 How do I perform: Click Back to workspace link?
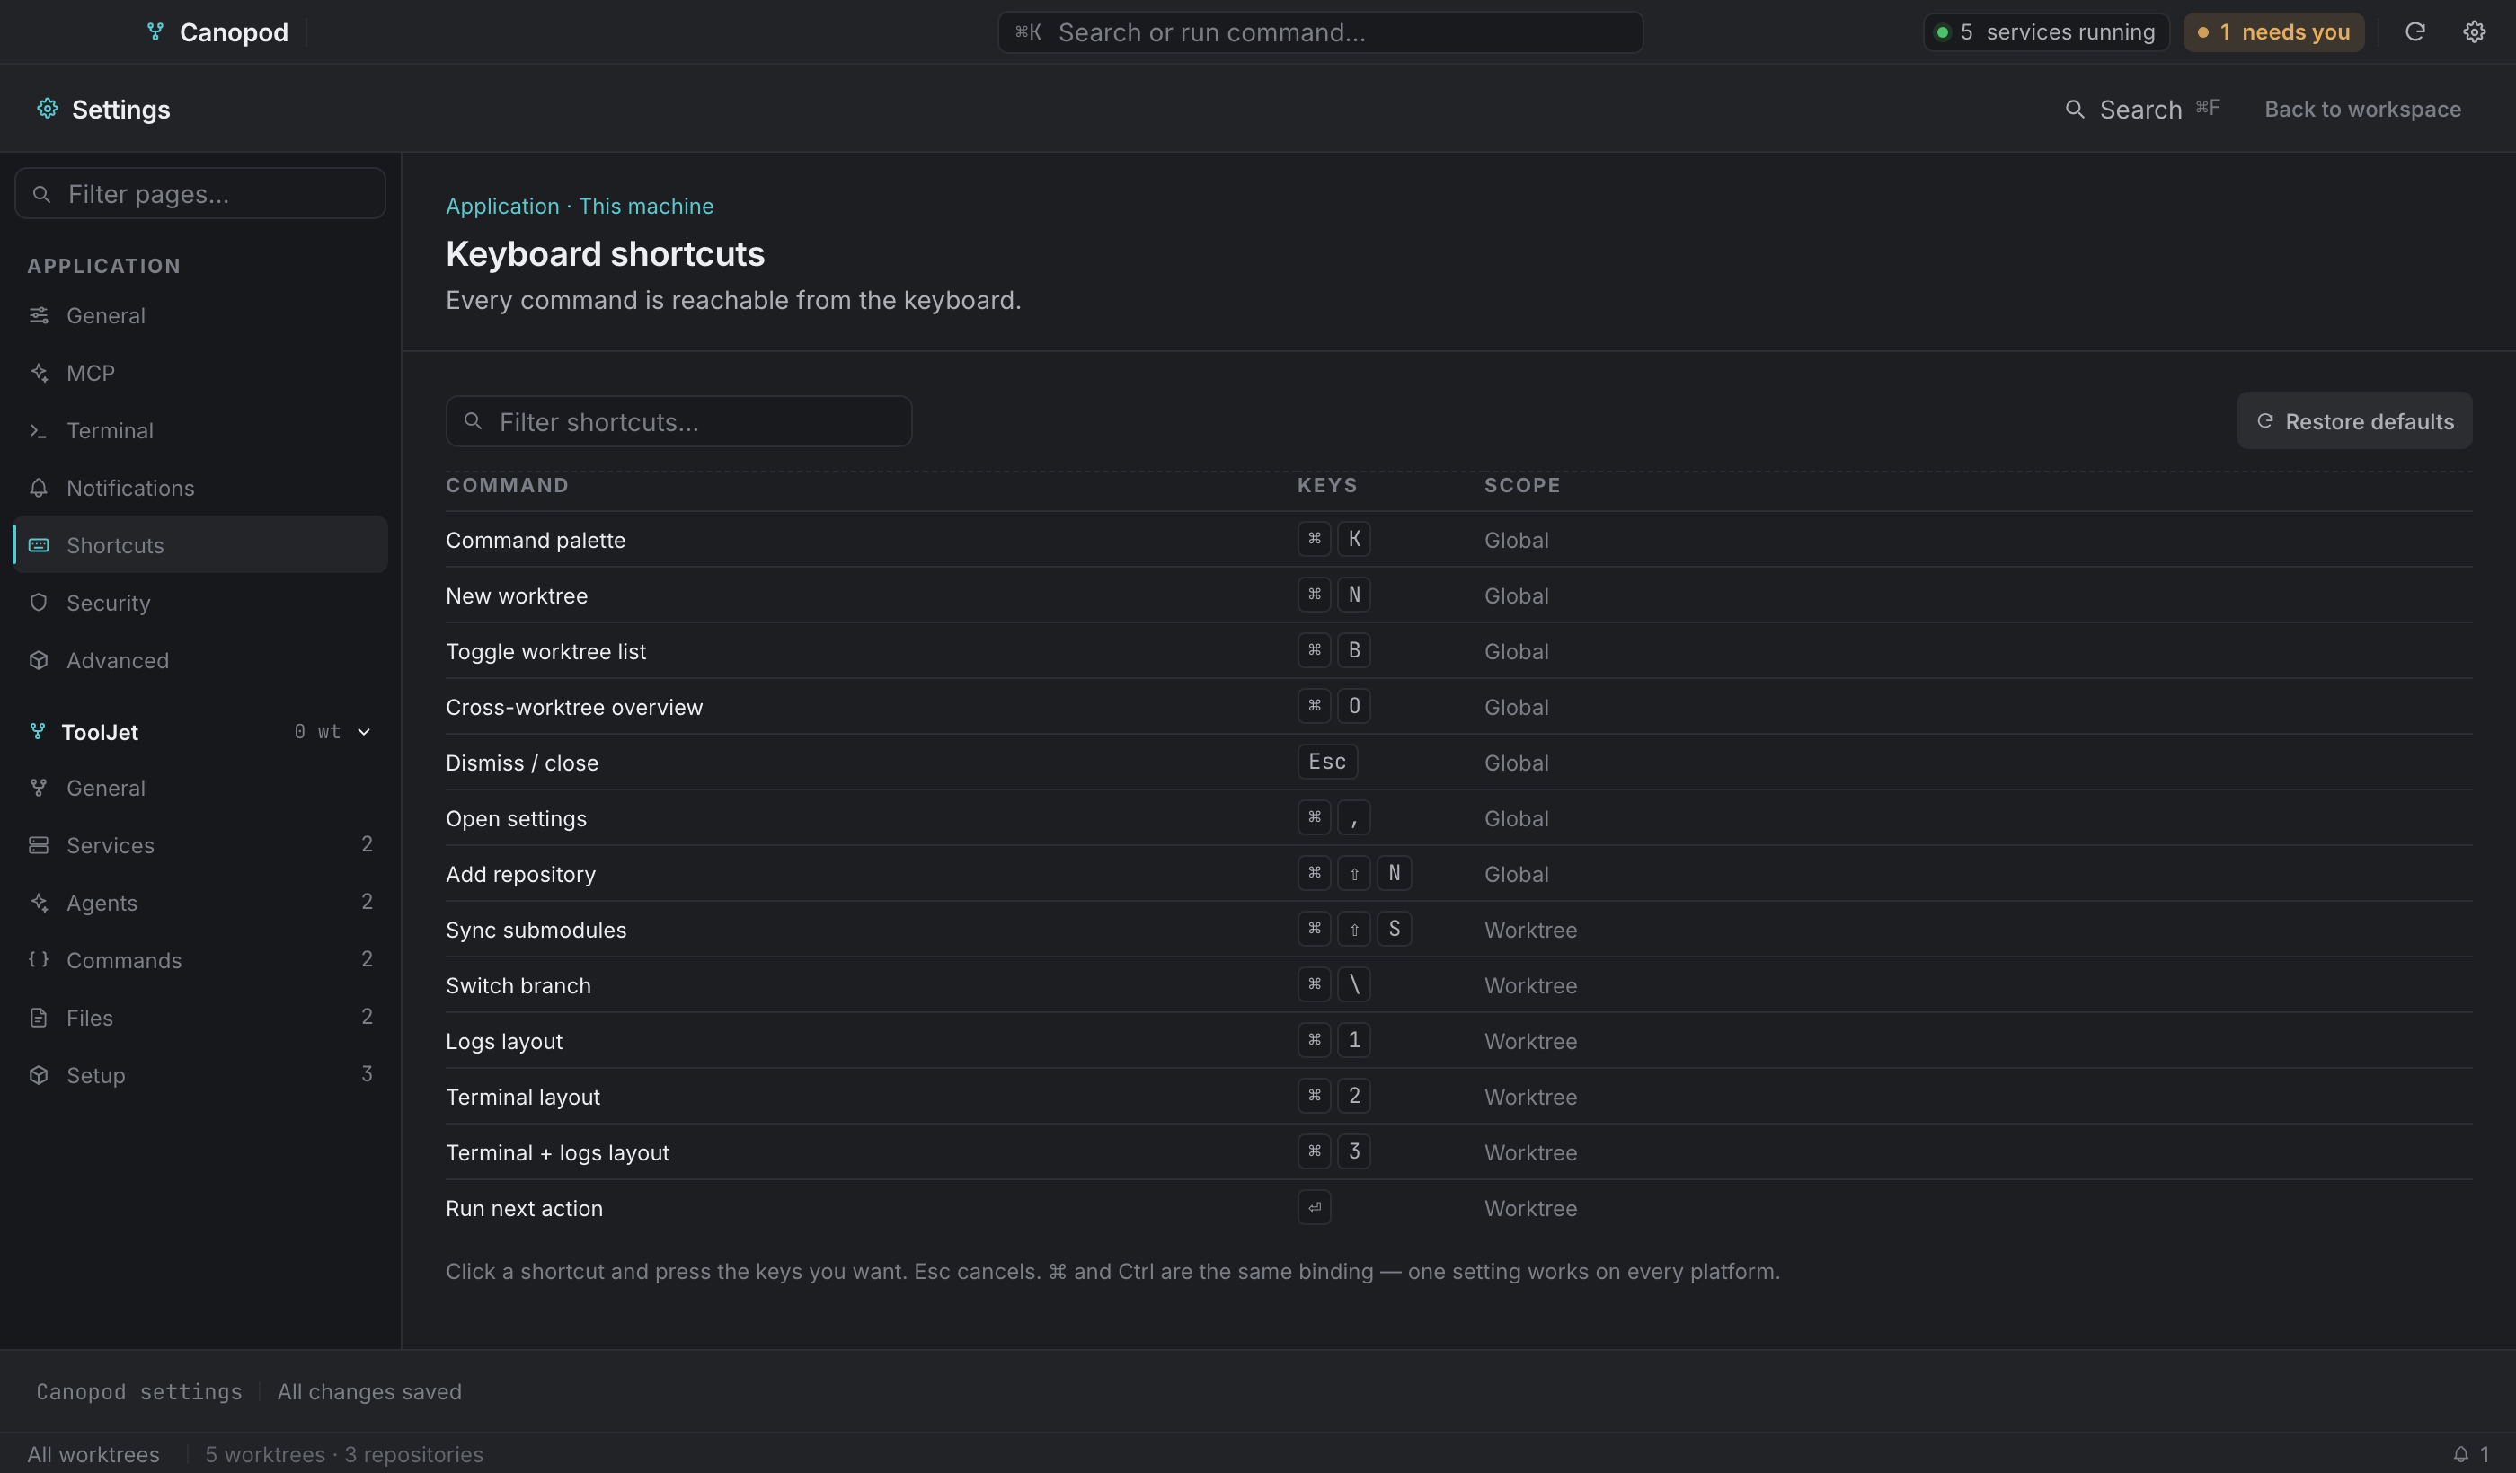[2361, 109]
